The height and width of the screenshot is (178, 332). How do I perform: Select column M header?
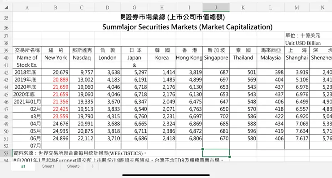[297, 8]
